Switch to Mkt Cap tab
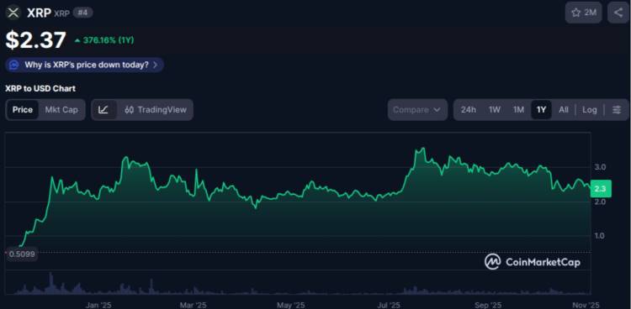Screen dimensions: 631x309 pos(61,110)
